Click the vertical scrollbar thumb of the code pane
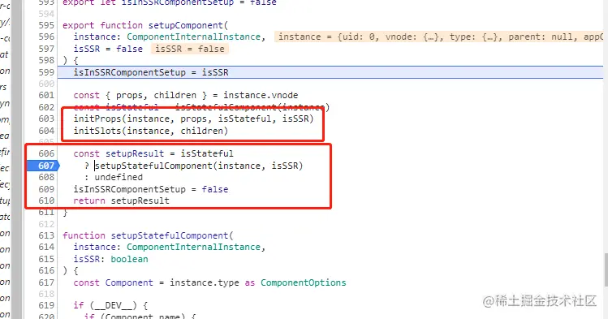This screenshot has width=608, height=319. pyautogui.click(x=606, y=269)
